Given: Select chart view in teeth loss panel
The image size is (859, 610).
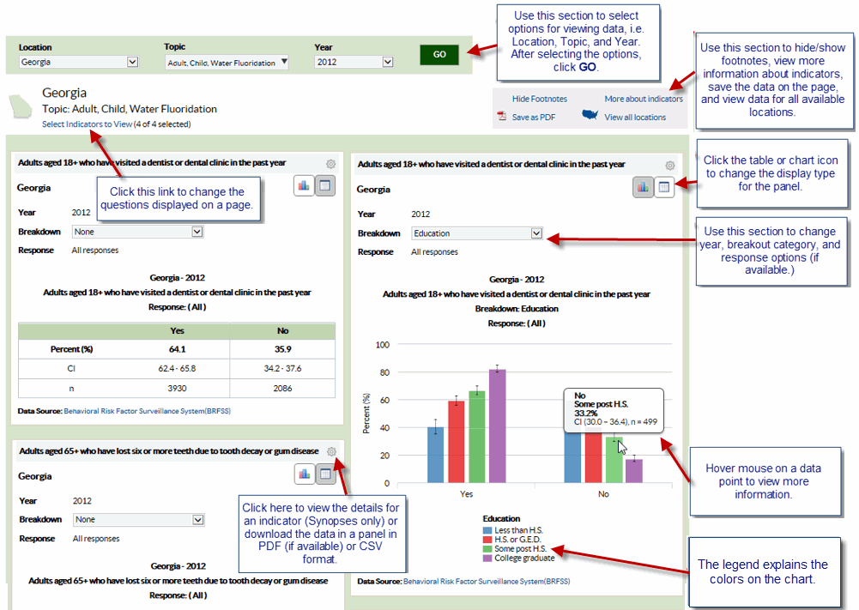Looking at the screenshot, I should 304,474.
